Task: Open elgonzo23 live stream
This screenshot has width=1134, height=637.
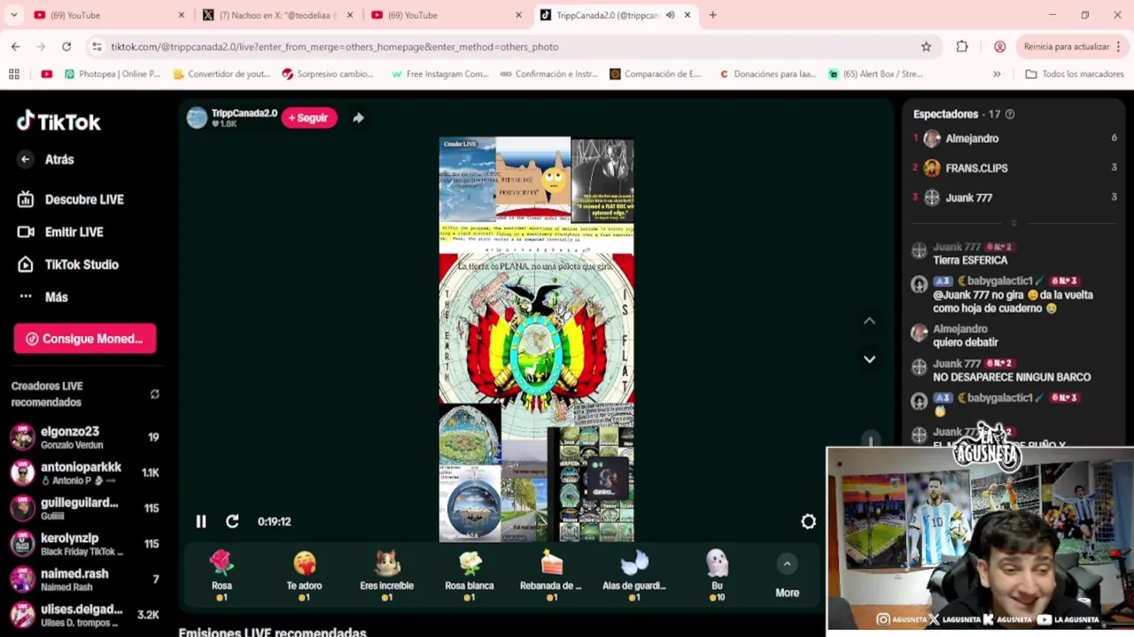Action: pyautogui.click(x=84, y=437)
